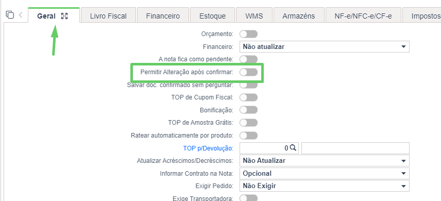
Task: Switch to the Livro Fiscal tab
Action: [x=108, y=16]
